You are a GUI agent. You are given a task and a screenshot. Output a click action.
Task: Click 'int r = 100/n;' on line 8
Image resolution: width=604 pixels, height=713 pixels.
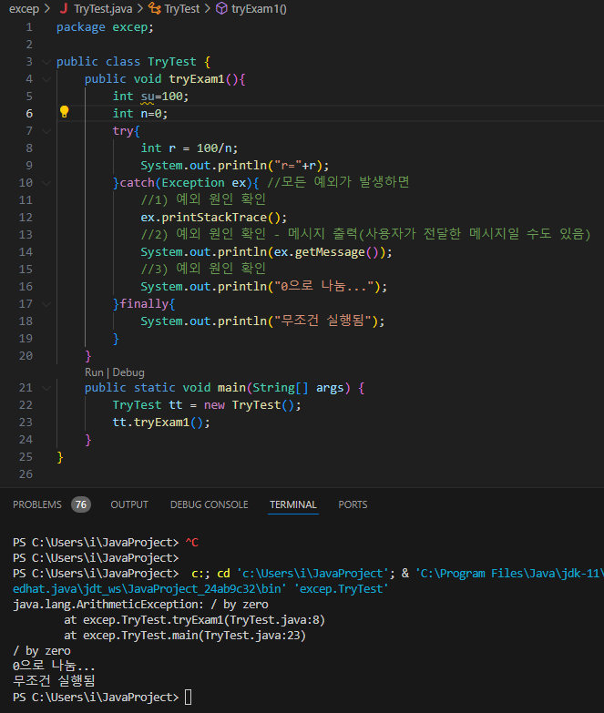pyautogui.click(x=189, y=148)
